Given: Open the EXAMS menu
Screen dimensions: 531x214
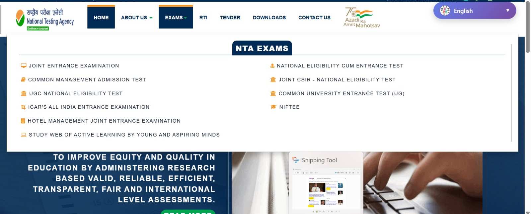Looking at the screenshot, I should pos(176,17).
